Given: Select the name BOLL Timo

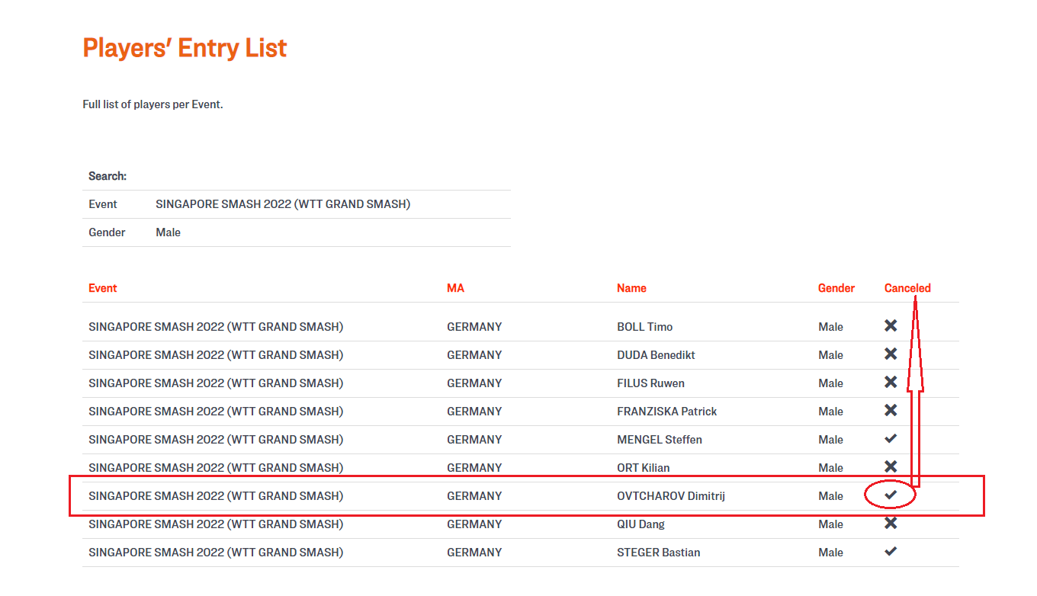Looking at the screenshot, I should pyautogui.click(x=644, y=327).
